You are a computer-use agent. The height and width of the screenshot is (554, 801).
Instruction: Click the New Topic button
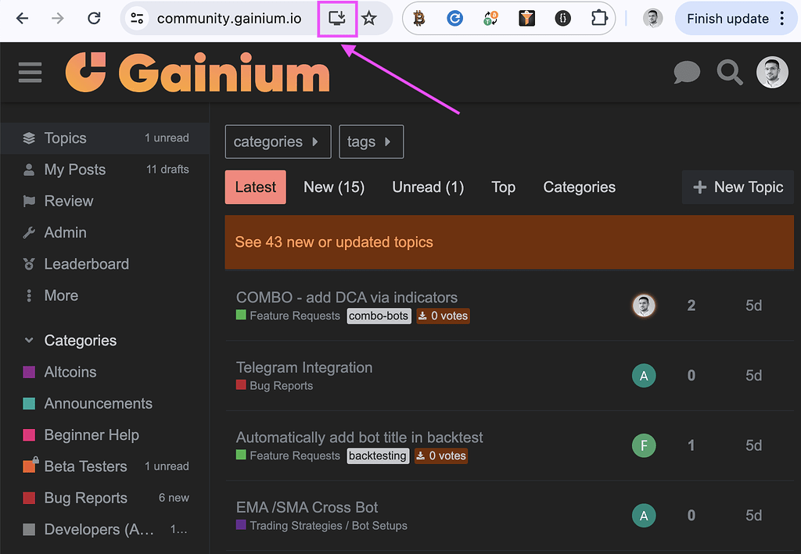(738, 187)
